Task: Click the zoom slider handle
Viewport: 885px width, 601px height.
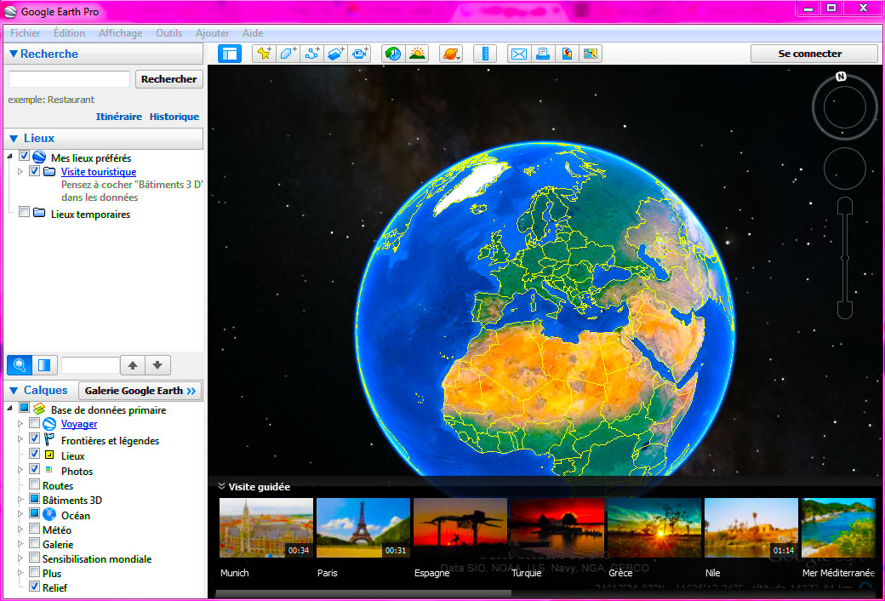Action: click(x=845, y=258)
